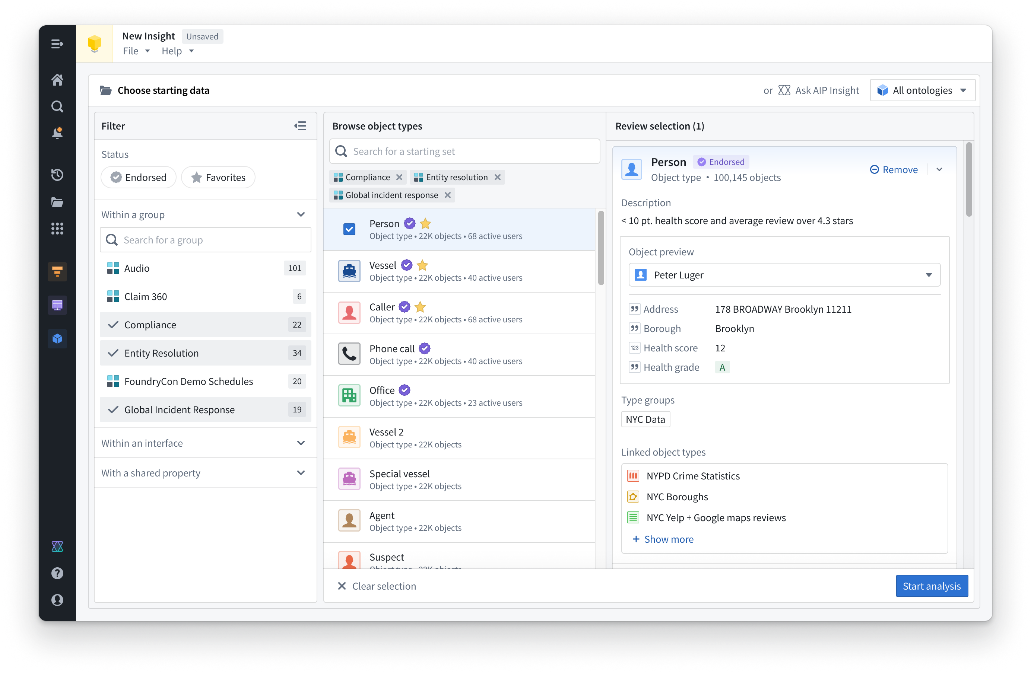Click the help question mark icon

pyautogui.click(x=57, y=573)
